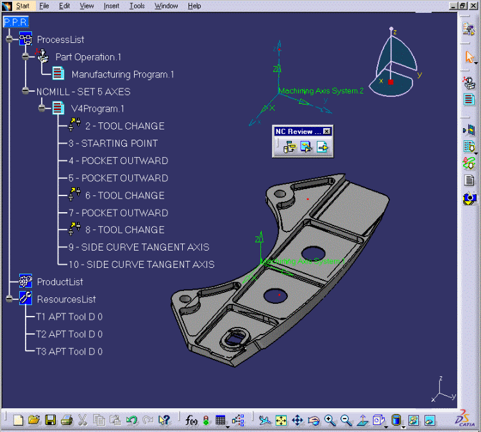Click the Part Operation icon in right toolbar
Screen dimensions: 481x432
coord(469,83)
